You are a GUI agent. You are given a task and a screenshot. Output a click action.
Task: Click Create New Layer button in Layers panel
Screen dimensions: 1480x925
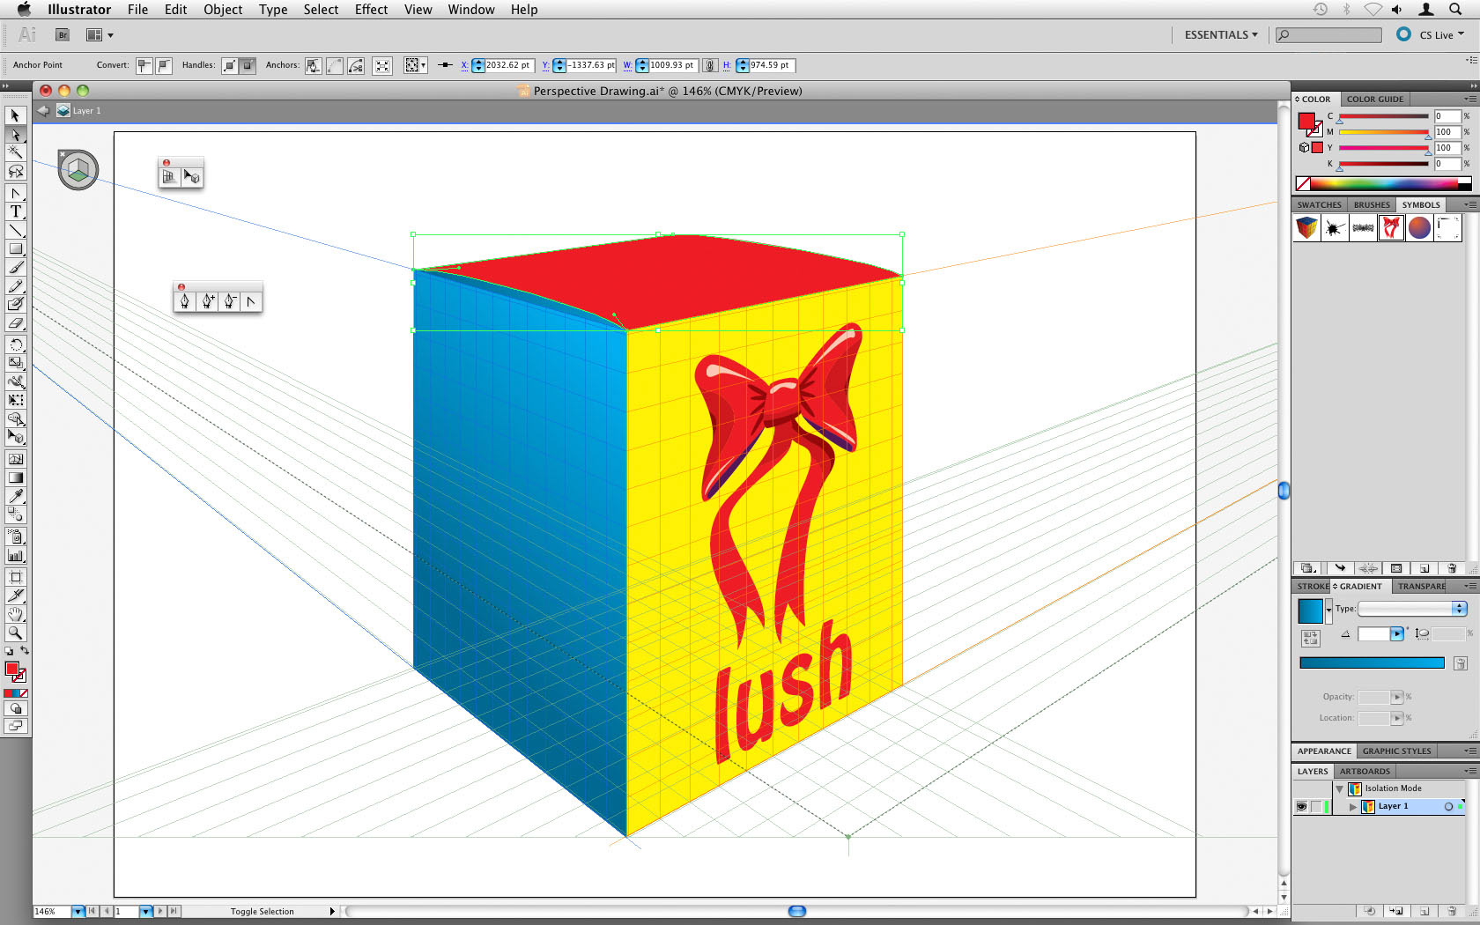pos(1424,911)
